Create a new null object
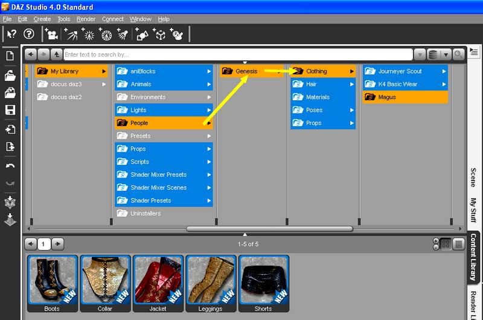 coord(159,34)
